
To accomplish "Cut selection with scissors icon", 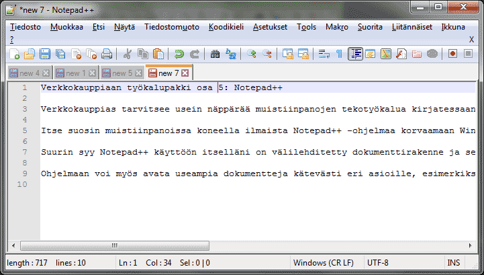I will [127, 54].
